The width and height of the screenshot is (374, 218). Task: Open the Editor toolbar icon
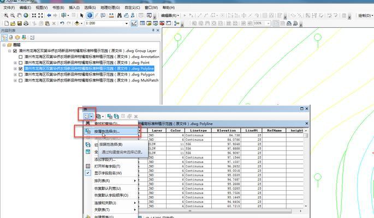(134, 23)
